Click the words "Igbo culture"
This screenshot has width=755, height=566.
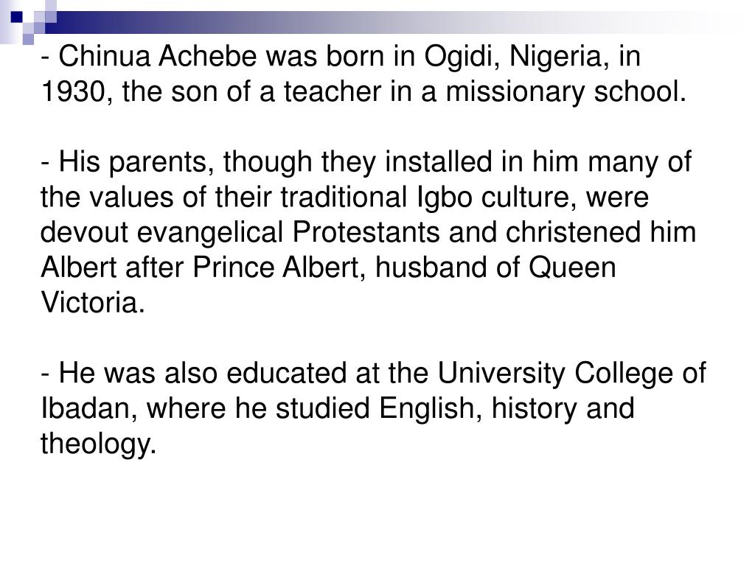click(x=491, y=198)
